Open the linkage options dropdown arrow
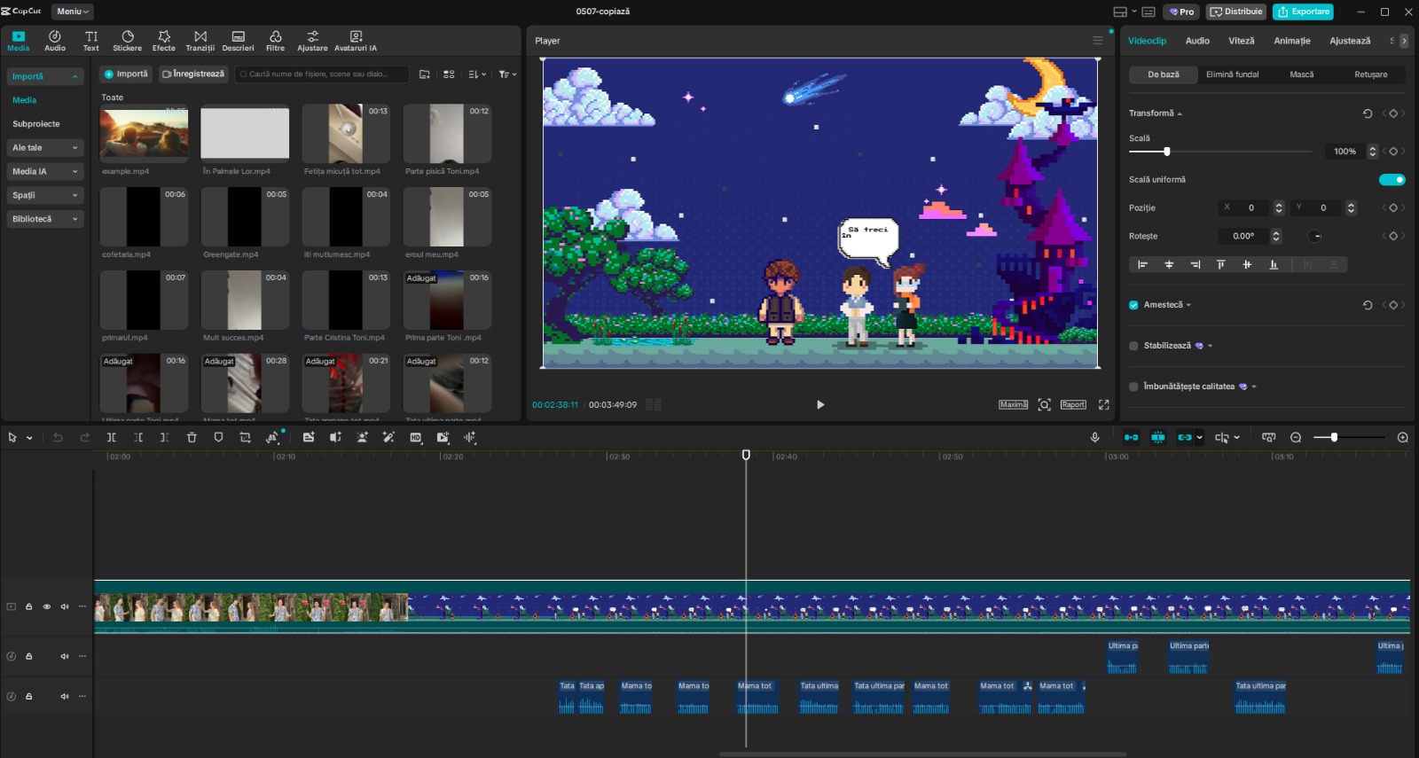Viewport: 1419px width, 758px height. tap(1200, 437)
